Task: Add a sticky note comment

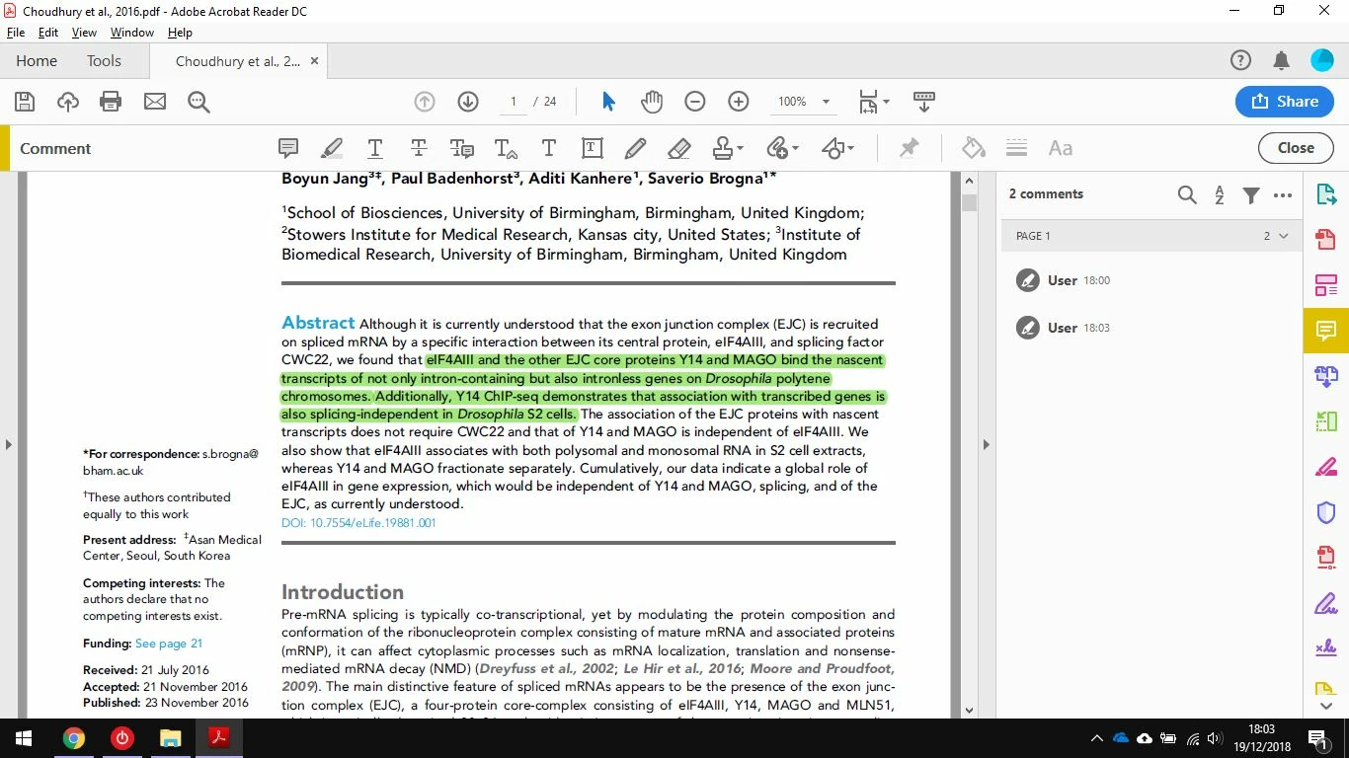Action: click(x=288, y=148)
